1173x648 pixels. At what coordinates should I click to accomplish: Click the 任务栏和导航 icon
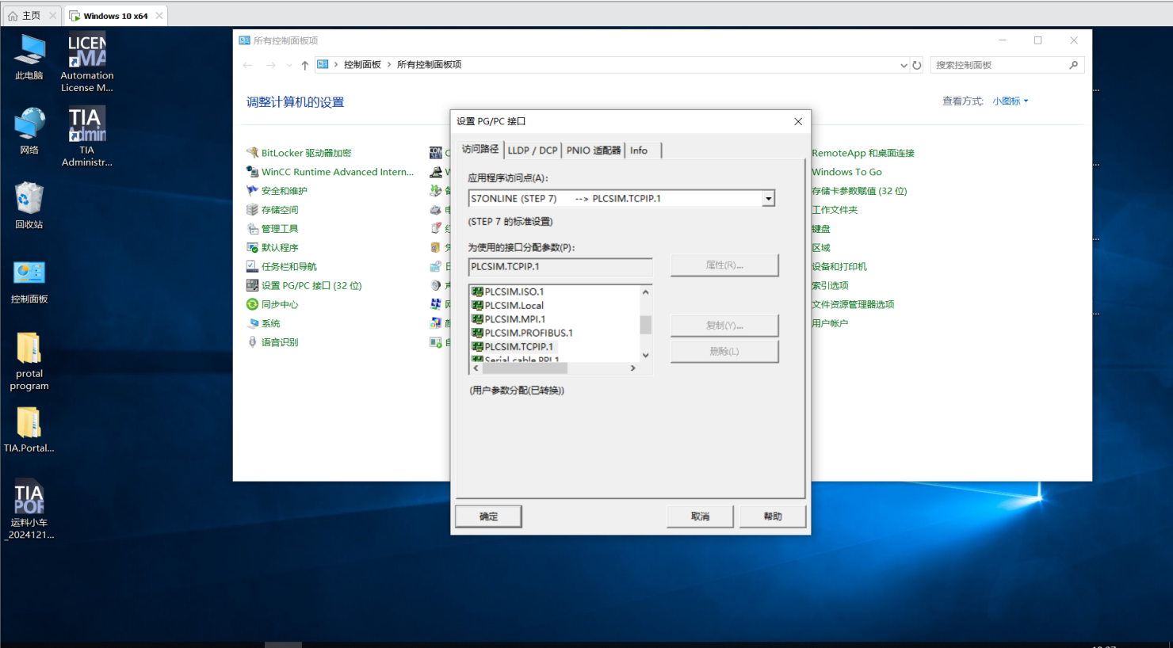coord(252,267)
